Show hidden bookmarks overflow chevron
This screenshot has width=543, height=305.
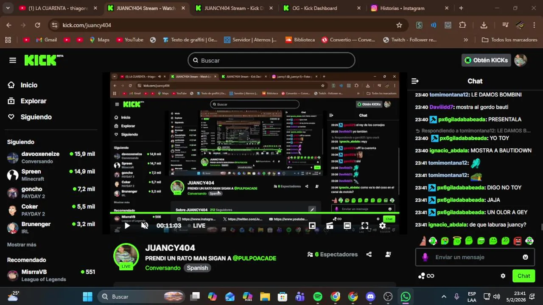point(466,40)
